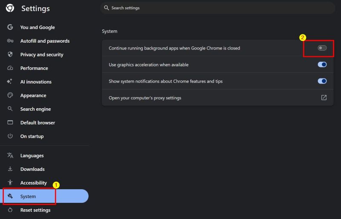
Task: Click into the Search settings field
Action: [x=213, y=8]
